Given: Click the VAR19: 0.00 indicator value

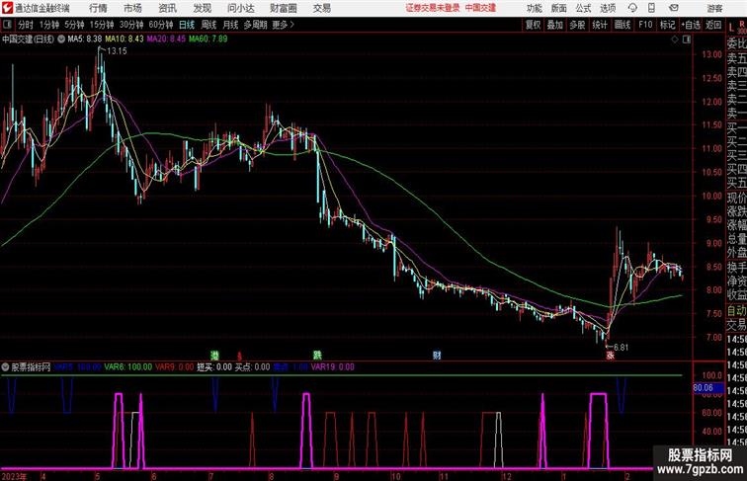Looking at the screenshot, I should click(333, 367).
